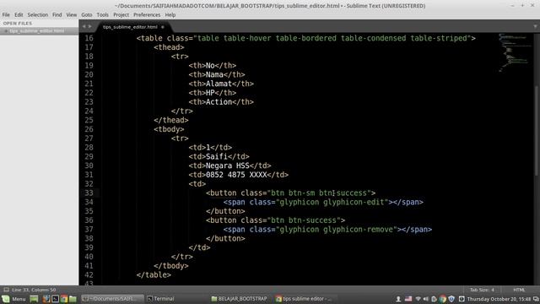Switch to the BELAJAR_BOOTSTRAP taskbar window

click(x=239, y=299)
